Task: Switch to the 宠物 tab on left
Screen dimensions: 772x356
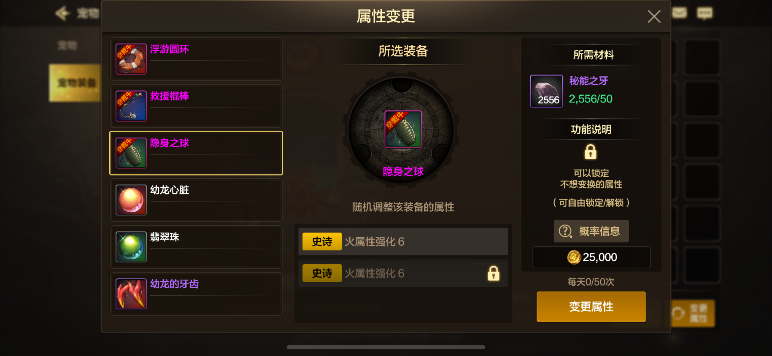Action: click(x=67, y=46)
